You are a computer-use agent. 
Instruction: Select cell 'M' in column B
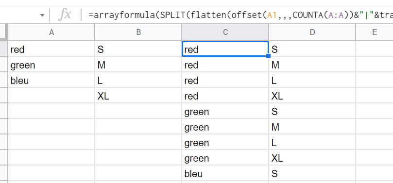(138, 65)
